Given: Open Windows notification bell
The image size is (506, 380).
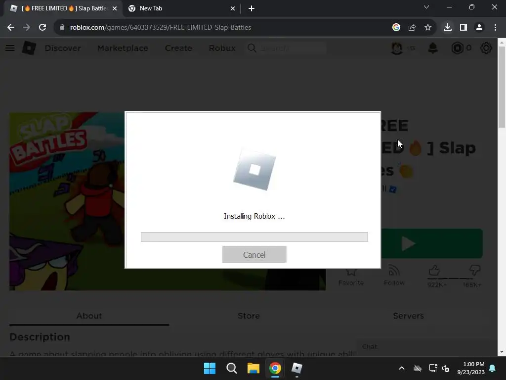Looking at the screenshot, I should tap(493, 368).
